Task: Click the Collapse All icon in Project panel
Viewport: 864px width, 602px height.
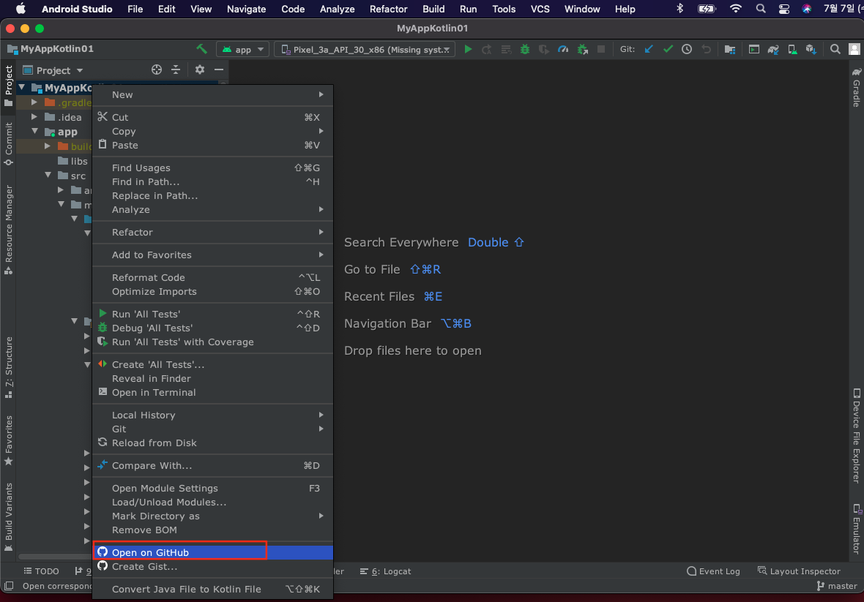Action: point(176,69)
